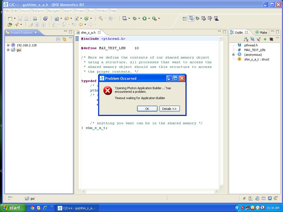Click the Details >> button
Viewport: 283px width, 212px height.
169,109
